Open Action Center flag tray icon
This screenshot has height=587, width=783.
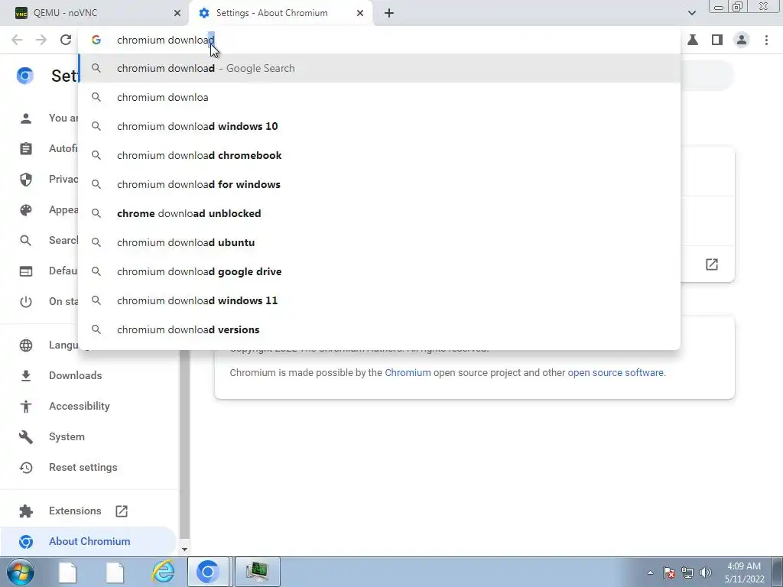[x=669, y=572]
